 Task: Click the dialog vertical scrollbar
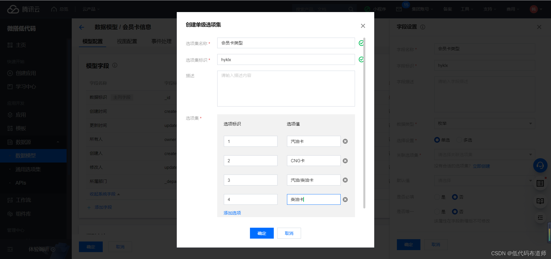tap(364, 123)
